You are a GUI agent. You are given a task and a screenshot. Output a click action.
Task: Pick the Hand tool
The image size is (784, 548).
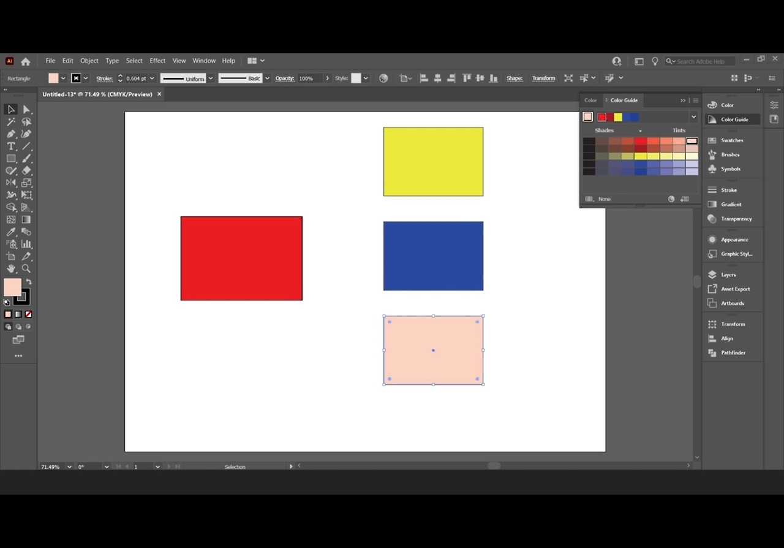coord(11,268)
